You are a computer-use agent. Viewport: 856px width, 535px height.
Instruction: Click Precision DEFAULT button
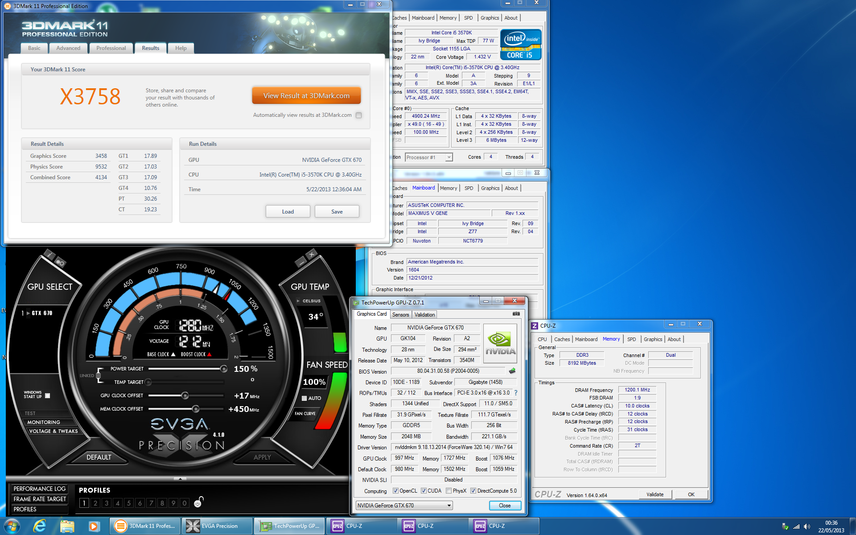tap(99, 457)
